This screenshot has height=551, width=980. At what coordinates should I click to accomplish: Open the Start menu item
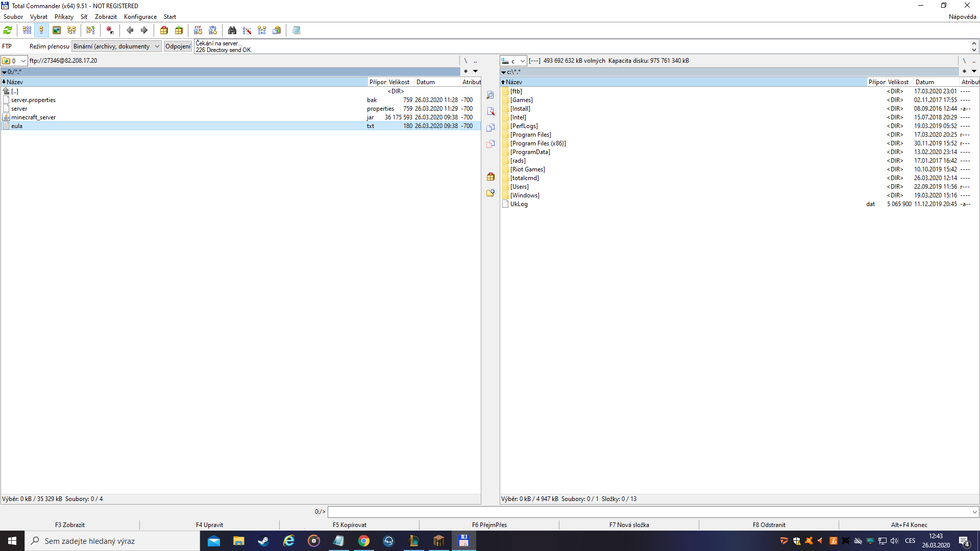tap(170, 17)
